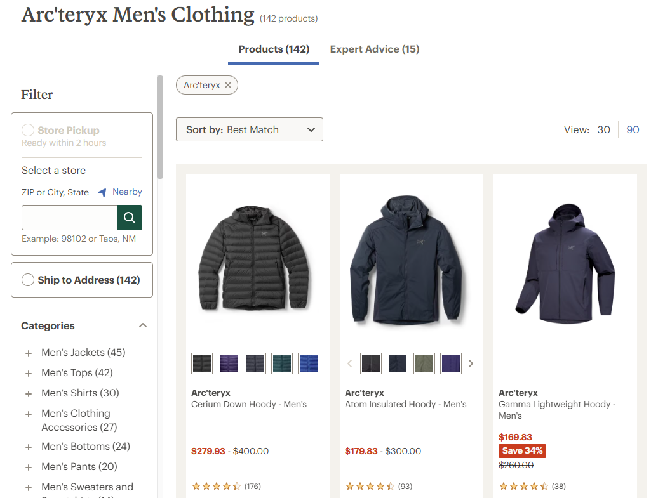Screen dimensions: 651x498
Task: Expand Men's Tops category plus icon
Action: (x=29, y=374)
